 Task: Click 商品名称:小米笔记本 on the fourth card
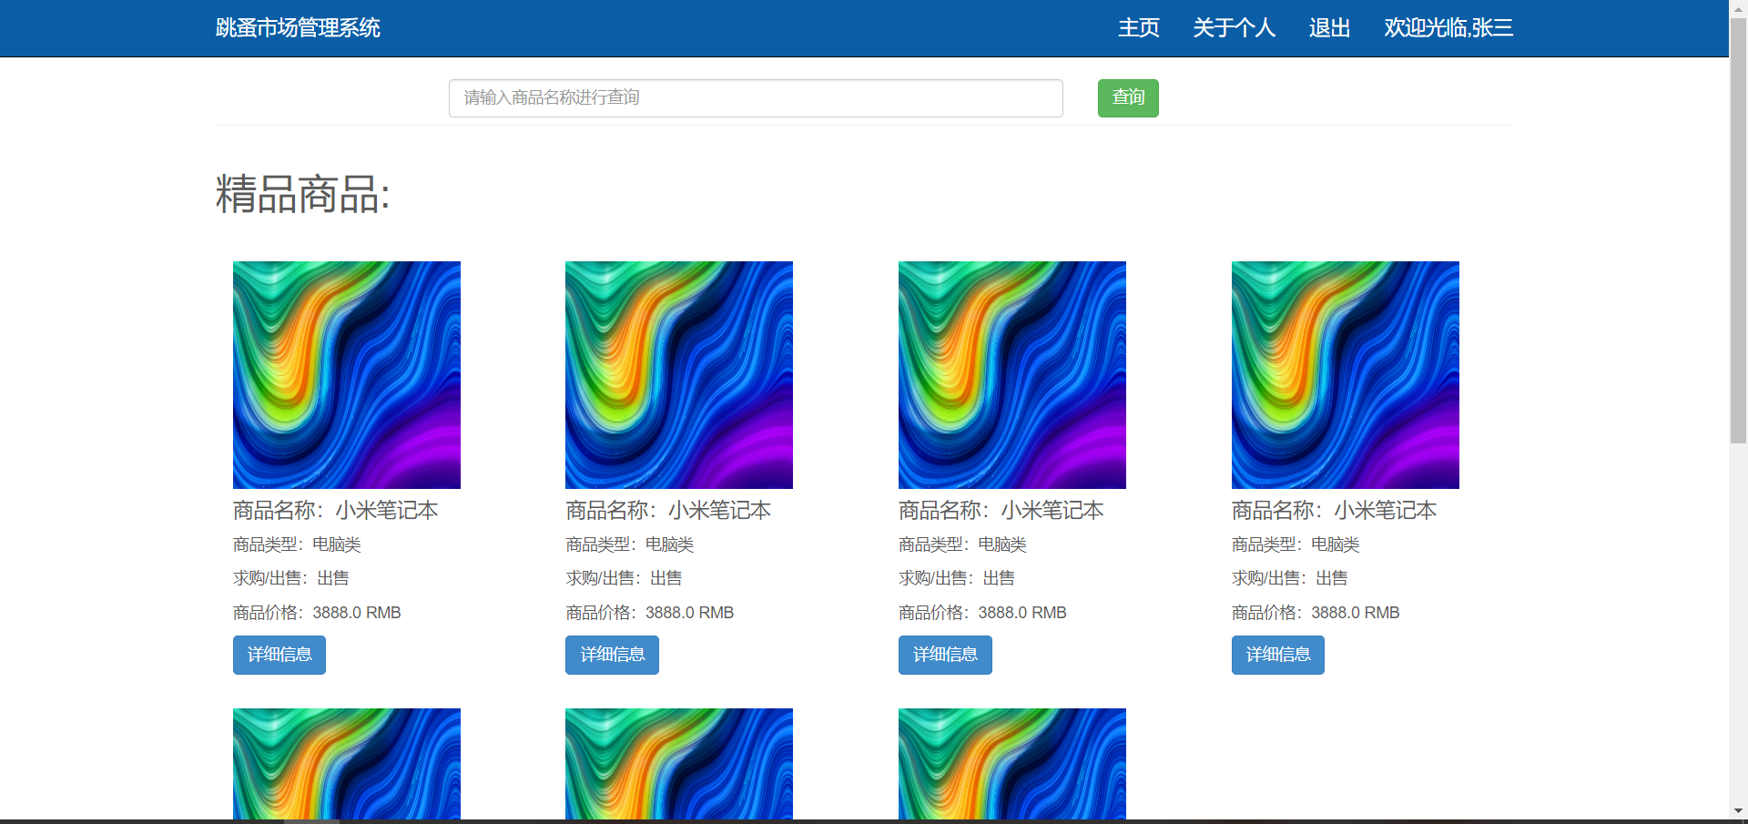pyautogui.click(x=1335, y=511)
